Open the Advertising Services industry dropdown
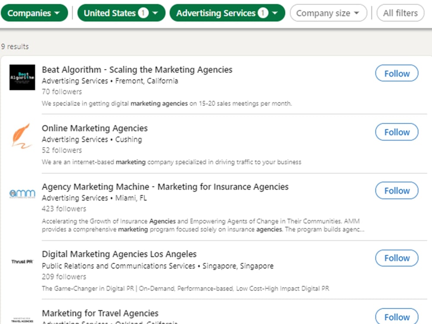The image size is (432, 324). click(227, 13)
